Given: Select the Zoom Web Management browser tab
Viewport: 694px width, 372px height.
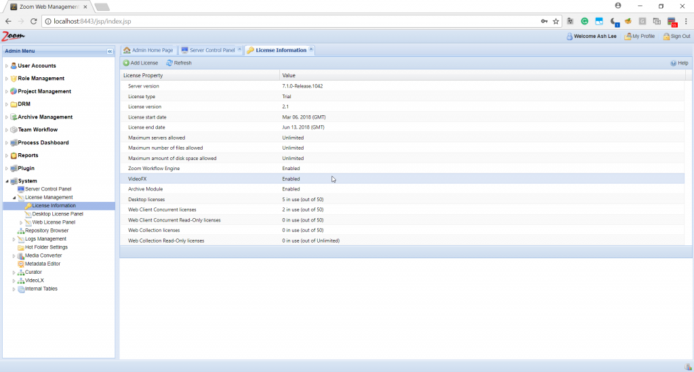Looking at the screenshot, I should point(49,7).
